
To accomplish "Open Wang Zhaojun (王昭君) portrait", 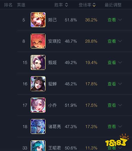I will click(x=38, y=146).
